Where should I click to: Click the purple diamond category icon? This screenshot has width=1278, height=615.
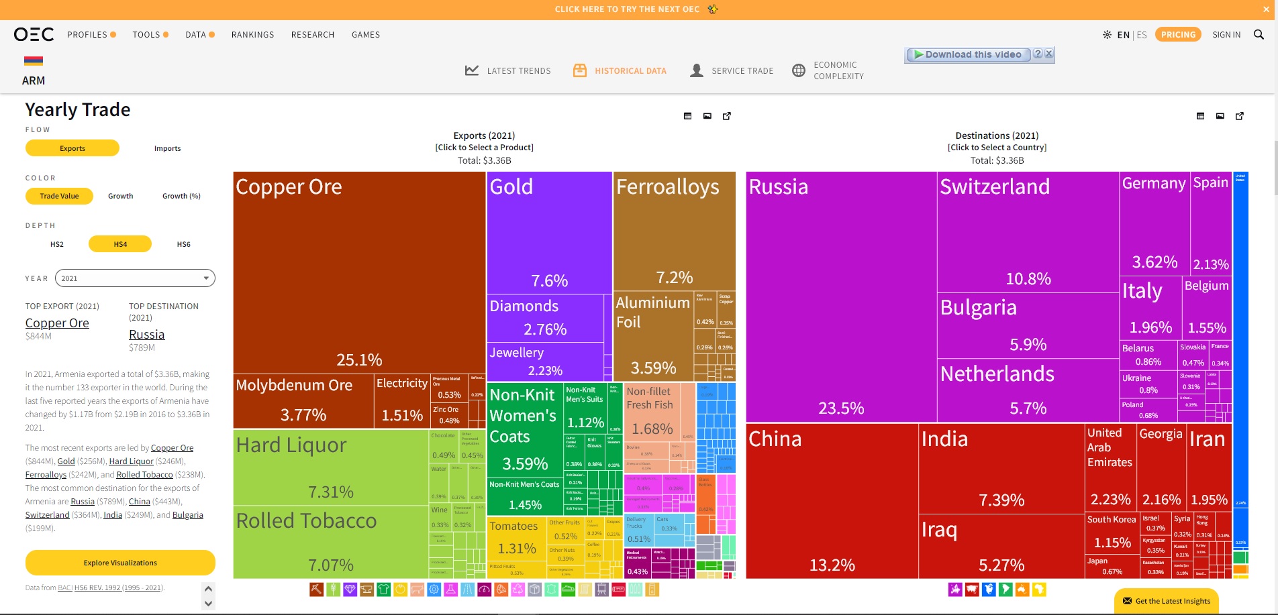click(x=350, y=590)
